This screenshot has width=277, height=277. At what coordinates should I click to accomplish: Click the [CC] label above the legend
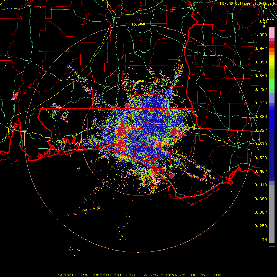pos(263,21)
